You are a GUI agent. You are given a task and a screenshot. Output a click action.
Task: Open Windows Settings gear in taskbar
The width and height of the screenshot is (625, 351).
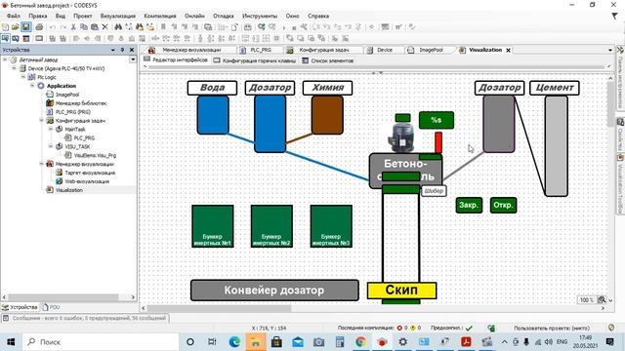coord(403,342)
